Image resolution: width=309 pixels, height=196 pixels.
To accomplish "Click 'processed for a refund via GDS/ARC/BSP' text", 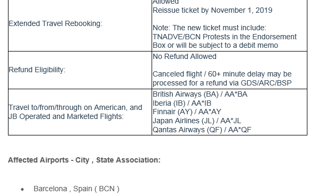I will pos(222,83).
